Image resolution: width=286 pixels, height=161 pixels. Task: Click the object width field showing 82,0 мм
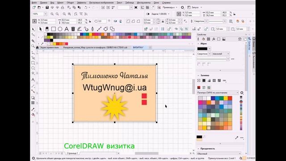69,20
